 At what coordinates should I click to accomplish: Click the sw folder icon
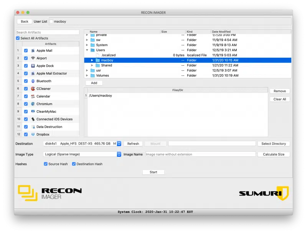click(92, 40)
